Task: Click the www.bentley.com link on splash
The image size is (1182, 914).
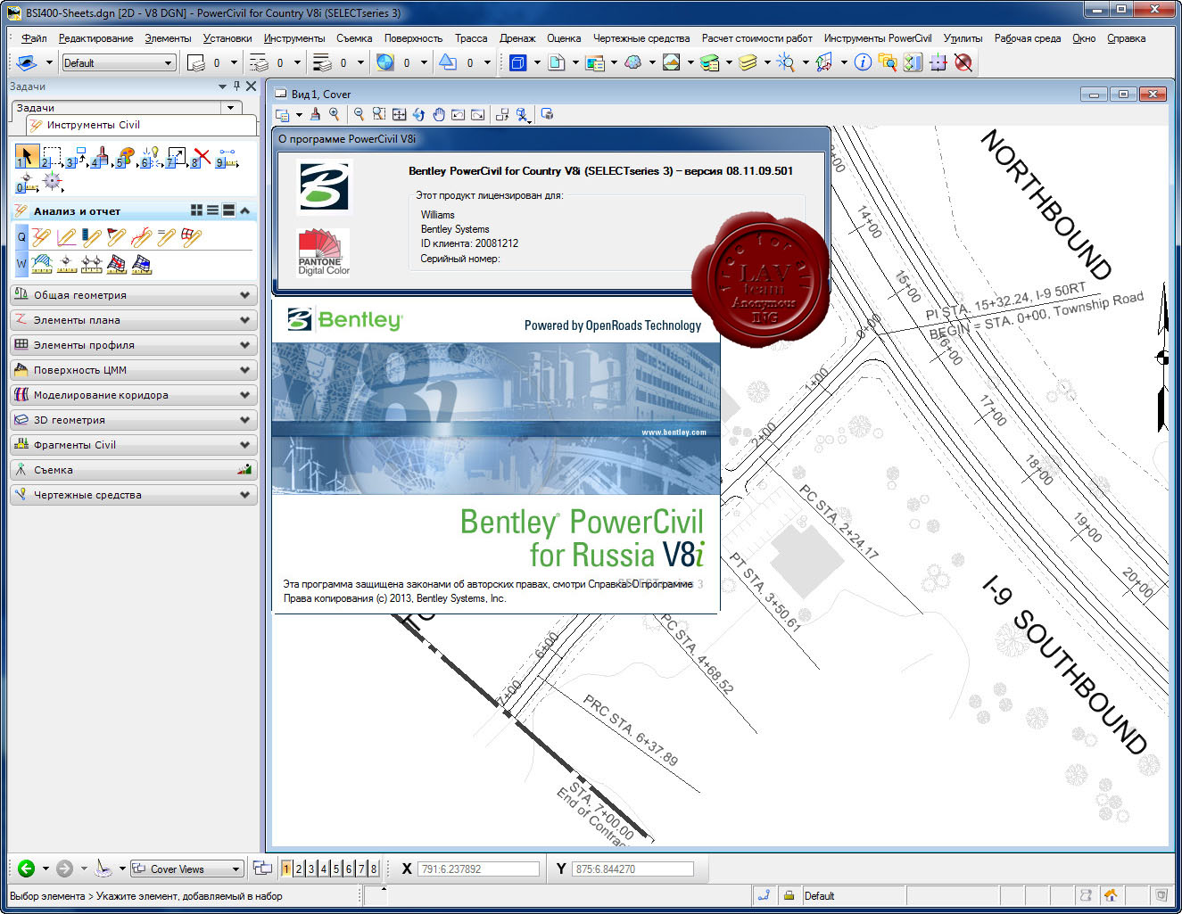Action: pos(674,432)
